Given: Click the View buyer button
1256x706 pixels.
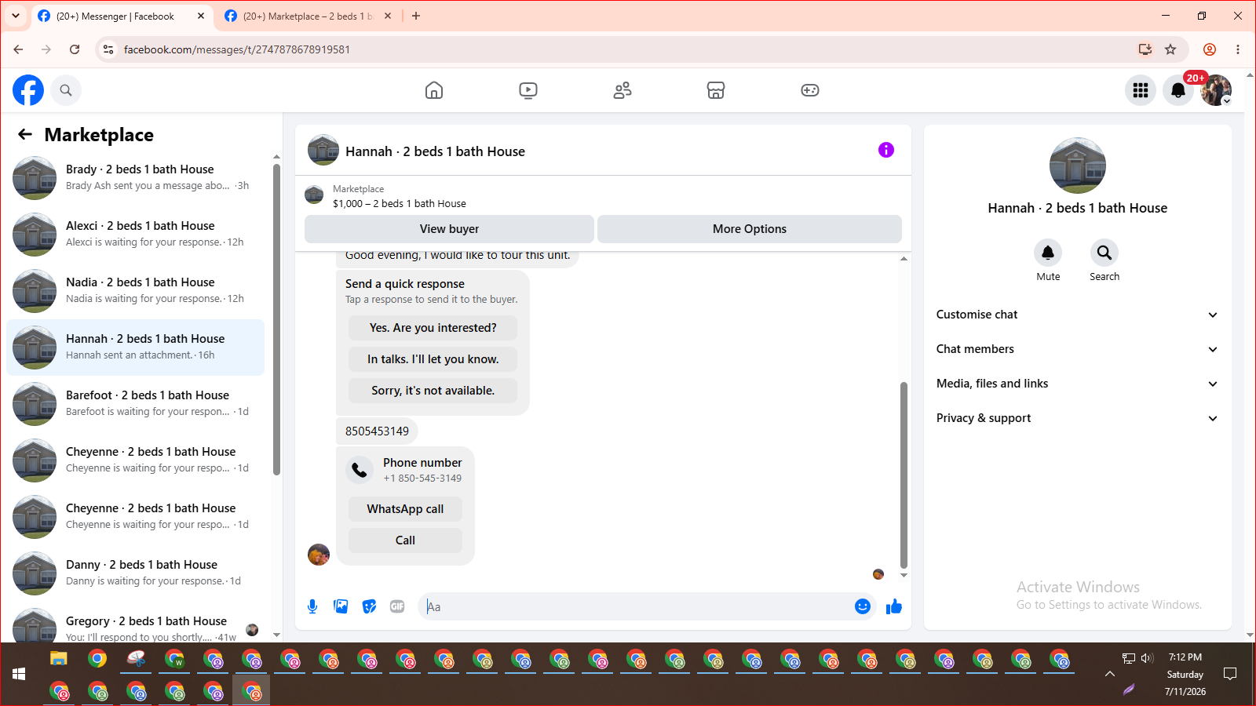Looking at the screenshot, I should [x=449, y=229].
